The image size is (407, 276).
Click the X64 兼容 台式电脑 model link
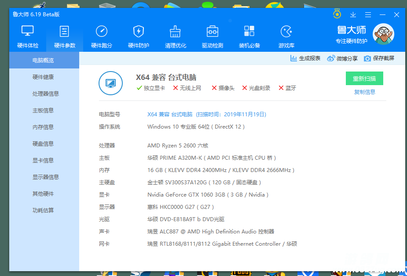[170, 115]
